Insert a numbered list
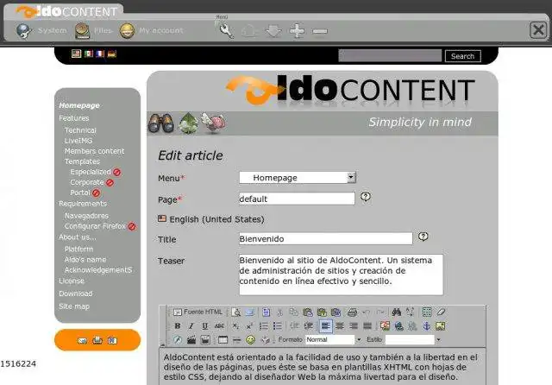 263,326
